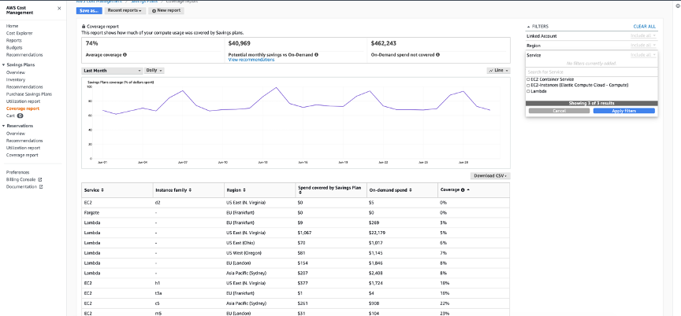
Task: Check the EC2-Instances filter checkbox
Action: [x=528, y=85]
